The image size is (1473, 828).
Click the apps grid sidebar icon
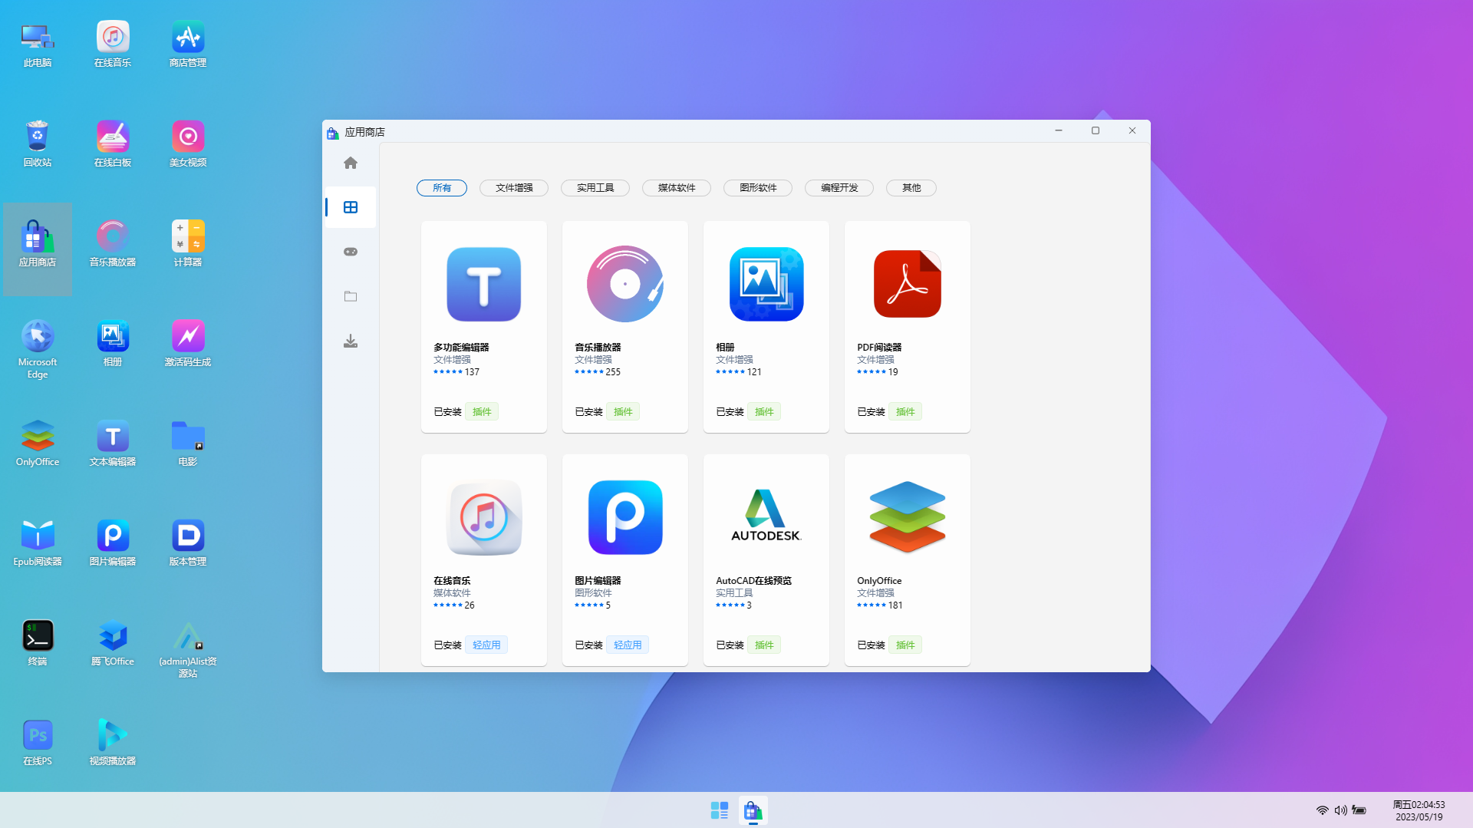click(x=351, y=207)
